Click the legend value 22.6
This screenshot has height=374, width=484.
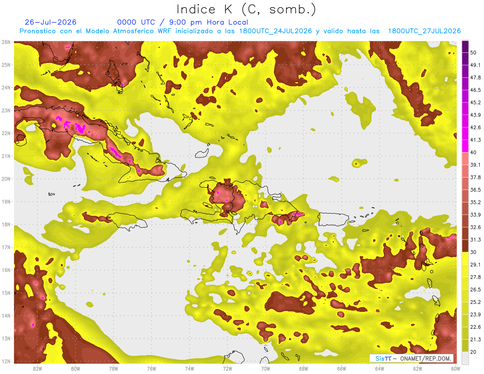point(476,327)
